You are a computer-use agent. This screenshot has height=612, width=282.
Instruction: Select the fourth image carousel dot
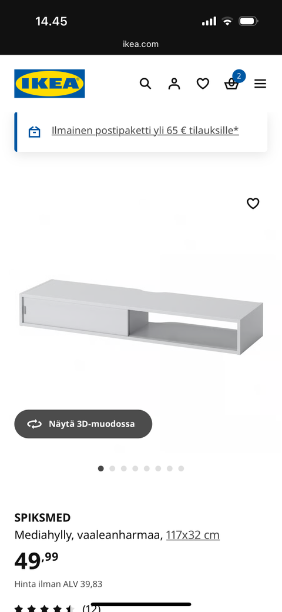[x=135, y=468]
